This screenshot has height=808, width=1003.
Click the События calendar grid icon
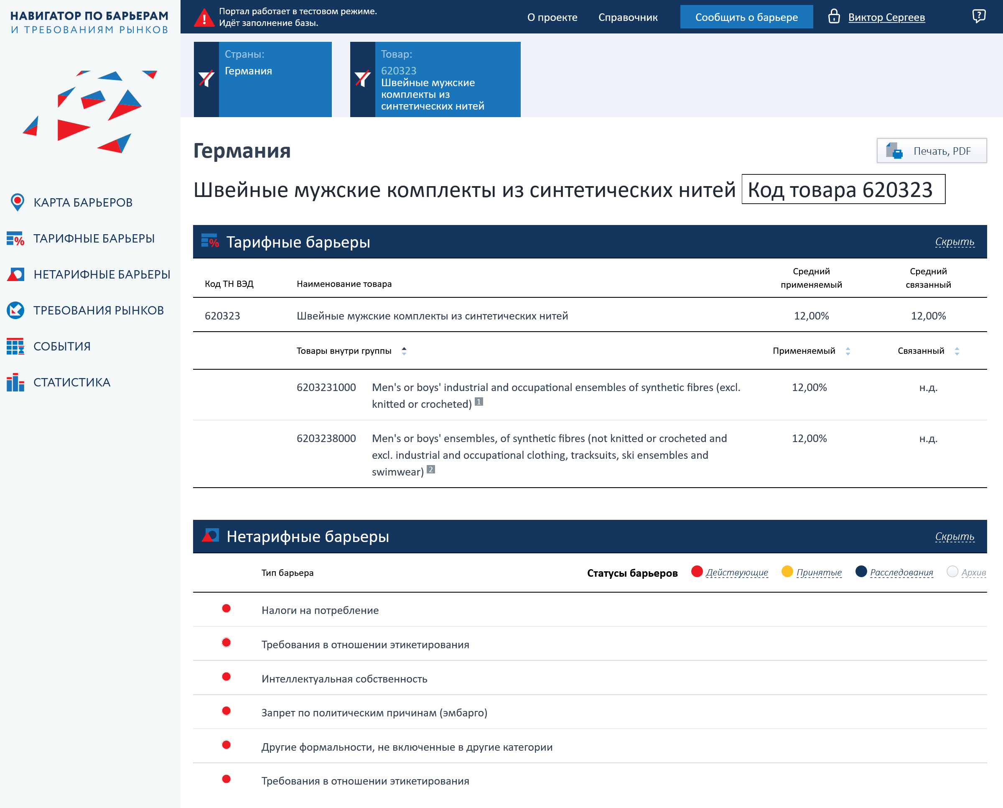(15, 346)
